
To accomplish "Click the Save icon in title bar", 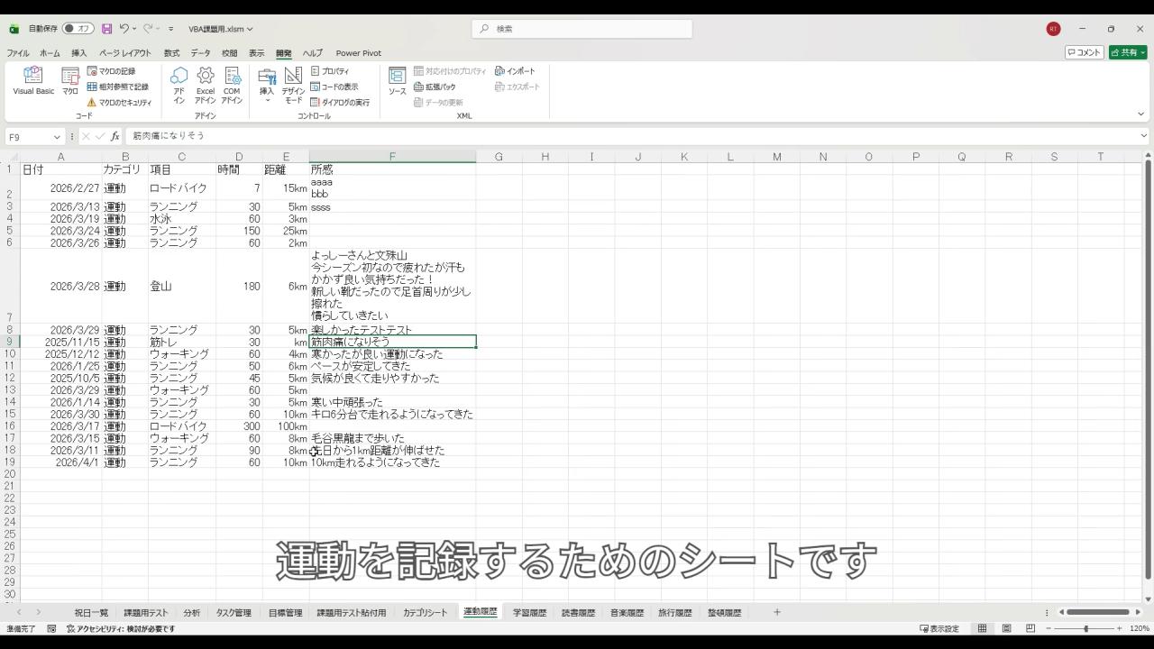I will (106, 29).
